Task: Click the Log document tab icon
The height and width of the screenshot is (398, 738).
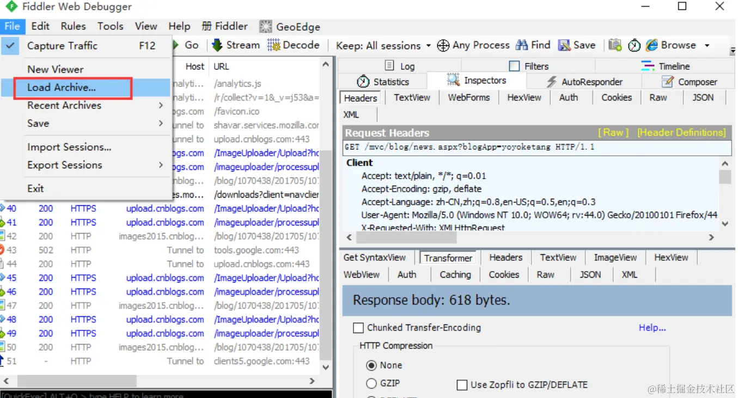Action: (x=389, y=66)
